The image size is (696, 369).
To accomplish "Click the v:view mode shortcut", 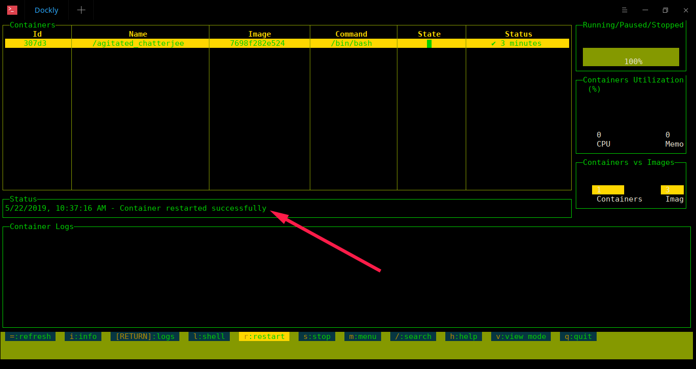I will tap(521, 336).
